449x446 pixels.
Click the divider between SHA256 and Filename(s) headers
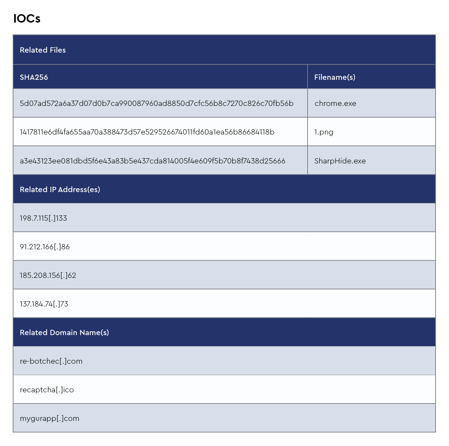(x=308, y=77)
